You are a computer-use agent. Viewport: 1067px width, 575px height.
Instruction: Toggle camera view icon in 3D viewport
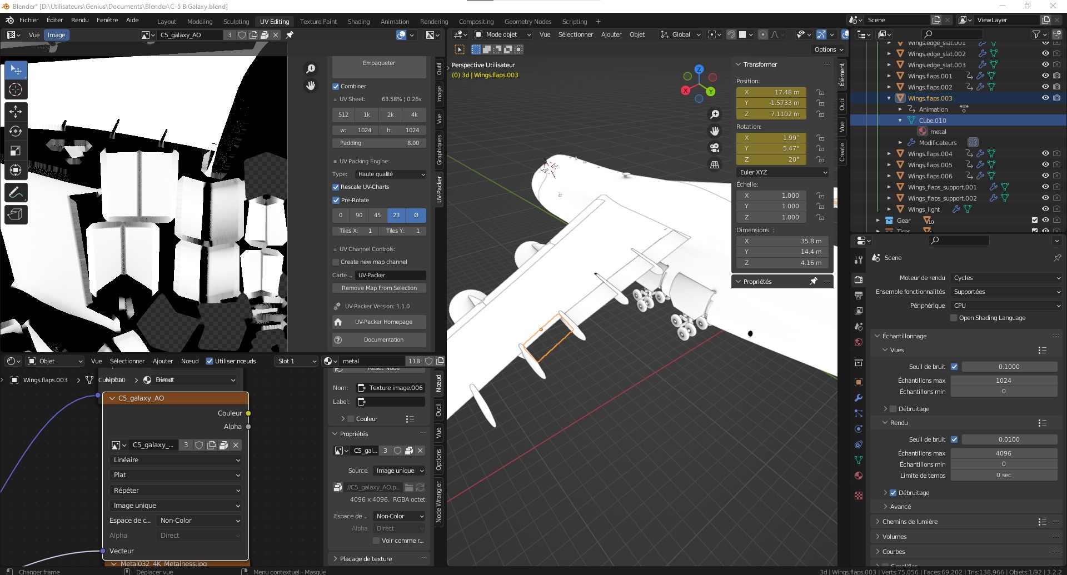tap(715, 148)
